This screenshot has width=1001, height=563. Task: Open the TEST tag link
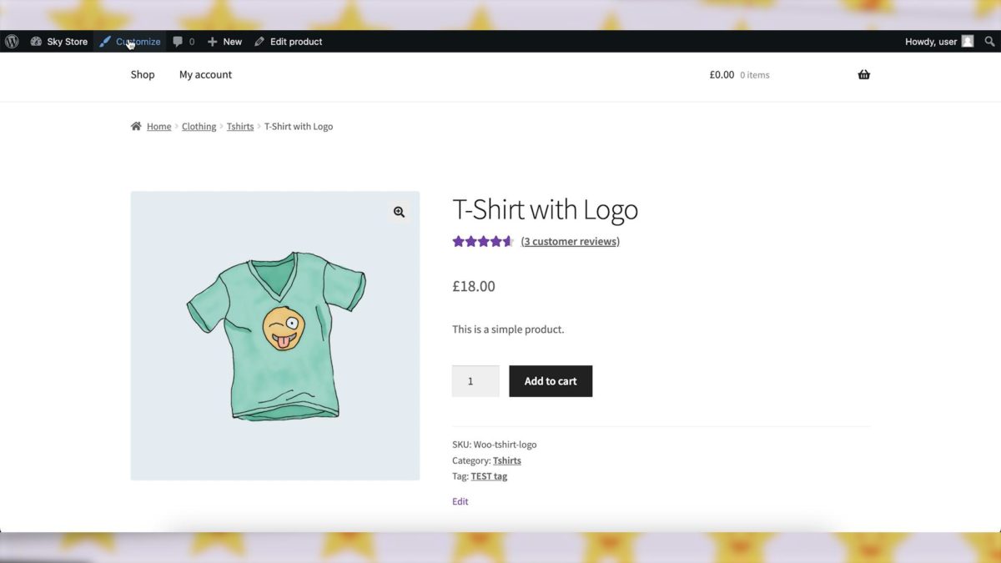point(489,475)
